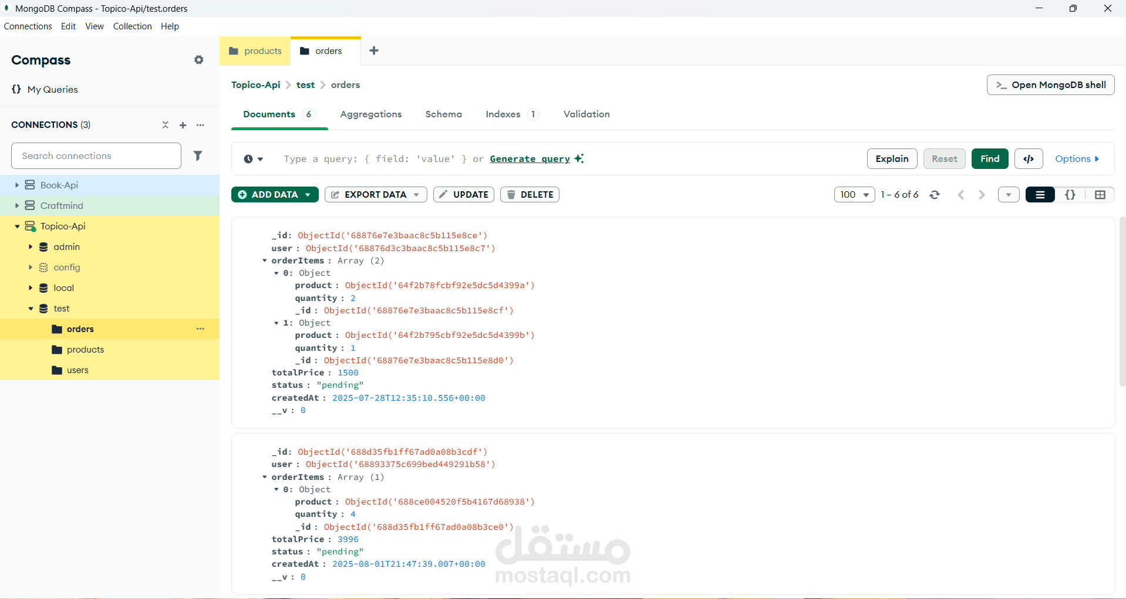Collapse orderItems array in first document

[x=265, y=260]
